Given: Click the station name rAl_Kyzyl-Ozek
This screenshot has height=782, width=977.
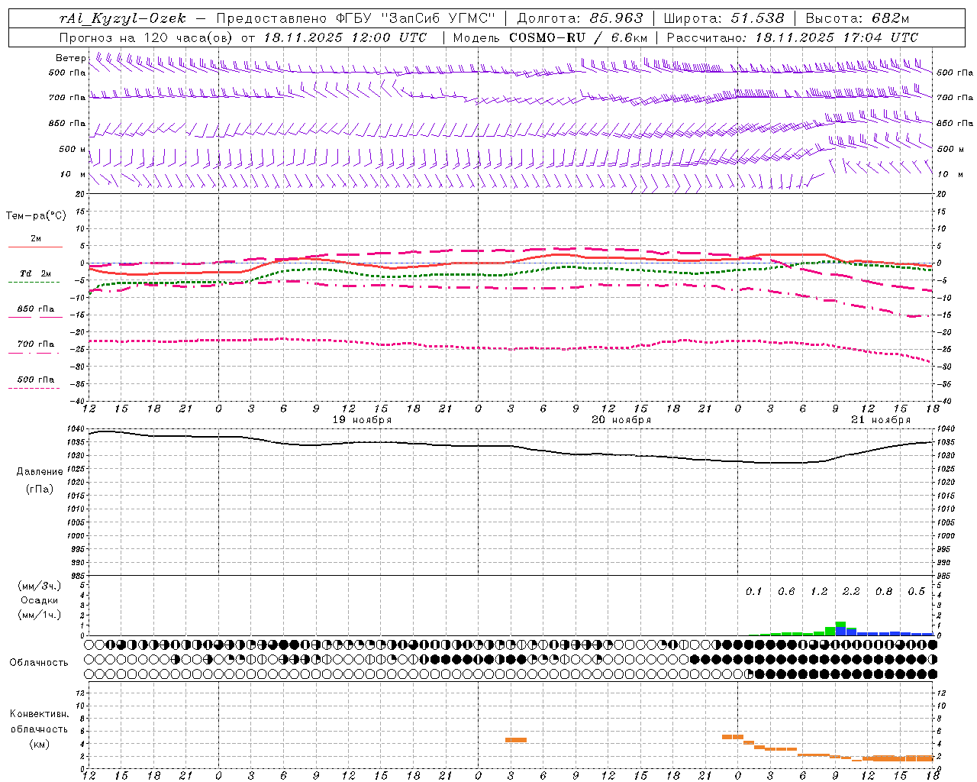Looking at the screenshot, I should pos(123,18).
